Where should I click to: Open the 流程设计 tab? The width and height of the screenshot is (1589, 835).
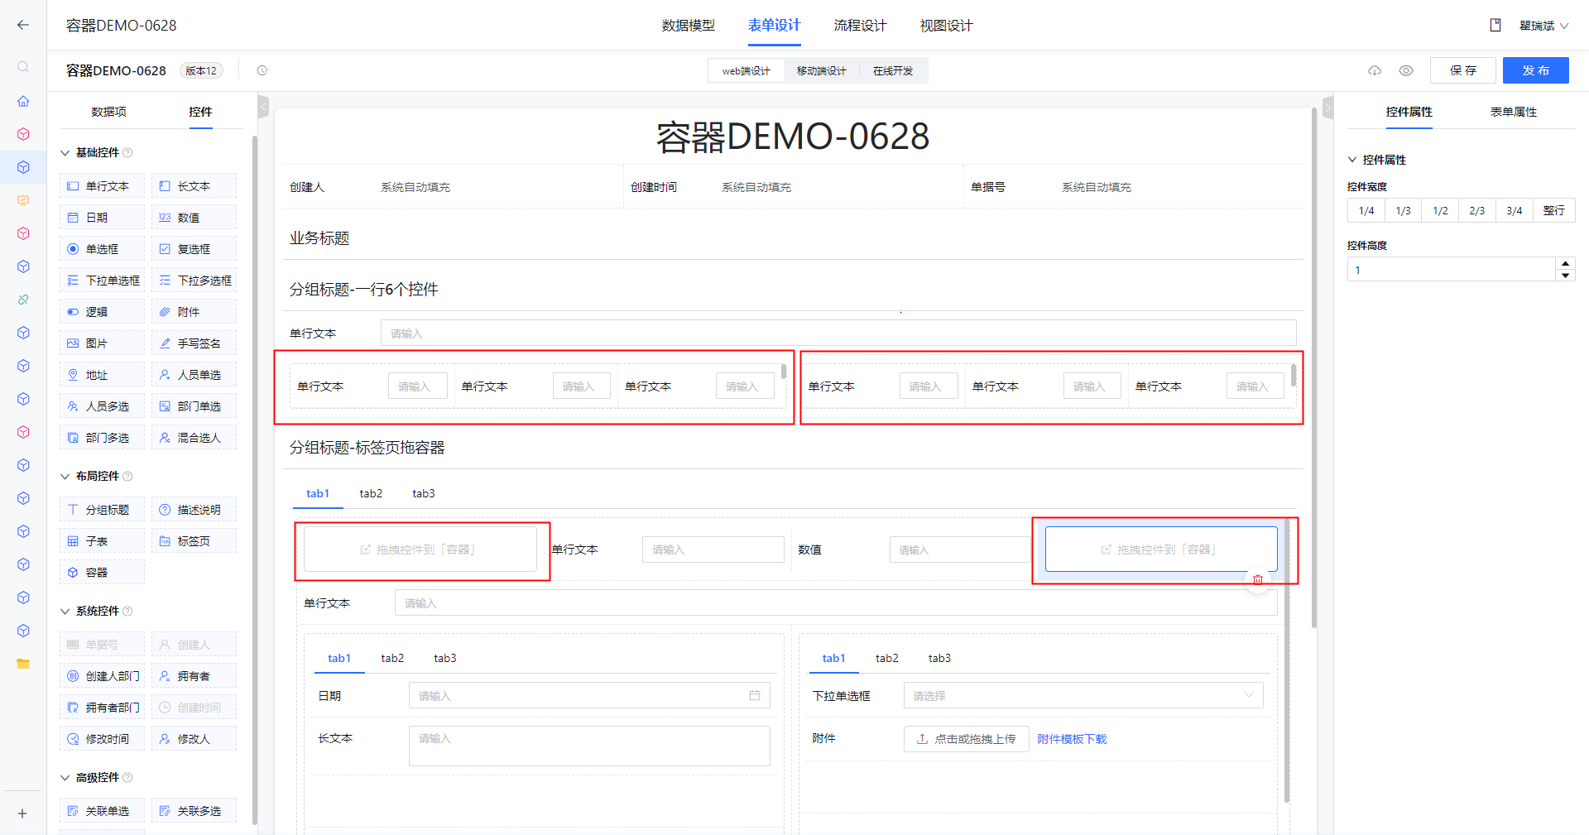[x=861, y=26]
